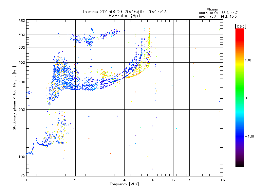Click the y-axis label '750'
The width and height of the screenshot is (262, 196).
coord(22,21)
